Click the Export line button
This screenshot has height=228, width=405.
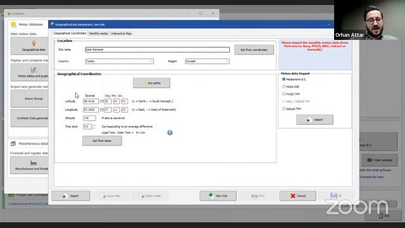pos(112,196)
